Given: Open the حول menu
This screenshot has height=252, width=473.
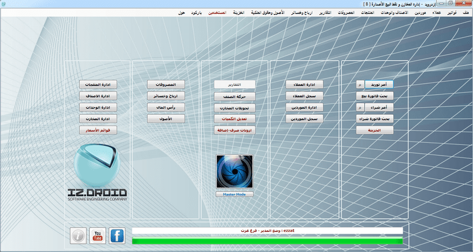Looking at the screenshot, I should coord(182,12).
